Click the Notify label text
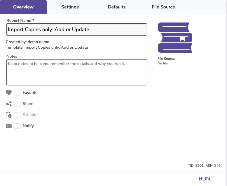 pyautogui.click(x=28, y=126)
